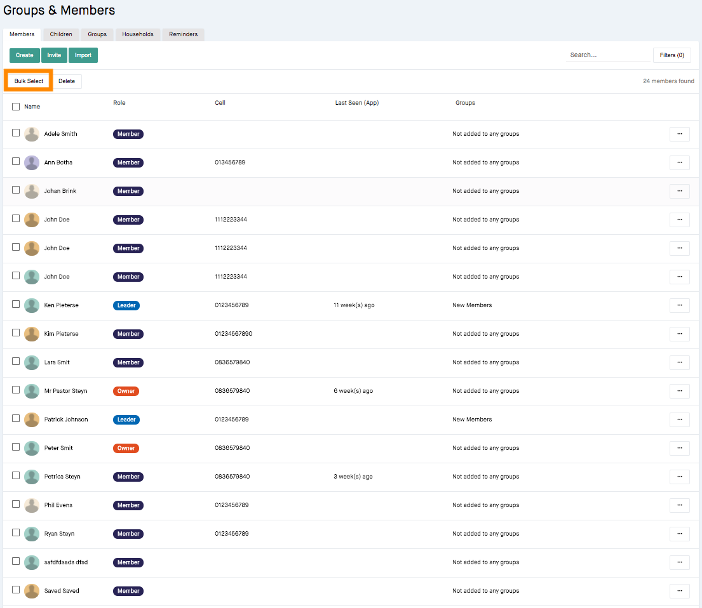Screen dimensions: 702x608
Task: Open actions menu for Petrica Steyn
Action: click(679, 477)
